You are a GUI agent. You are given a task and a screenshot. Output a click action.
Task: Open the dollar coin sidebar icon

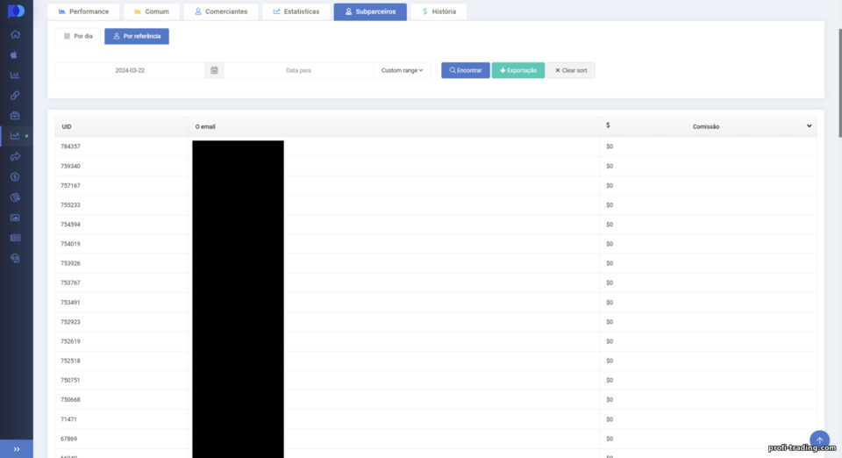[15, 176]
